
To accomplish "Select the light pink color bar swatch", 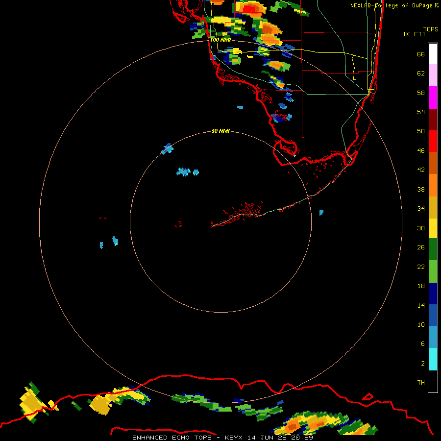I will point(433,75).
